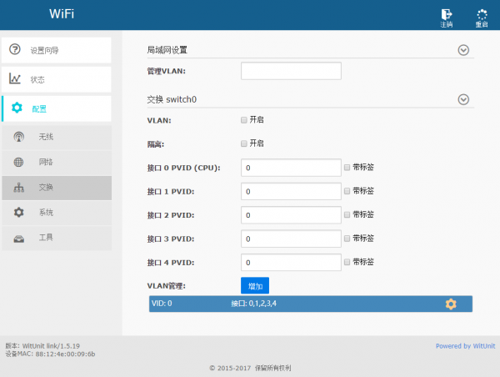Click orange gear icon in VID 0 row
Screen dimensions: 500x377
tap(451, 304)
